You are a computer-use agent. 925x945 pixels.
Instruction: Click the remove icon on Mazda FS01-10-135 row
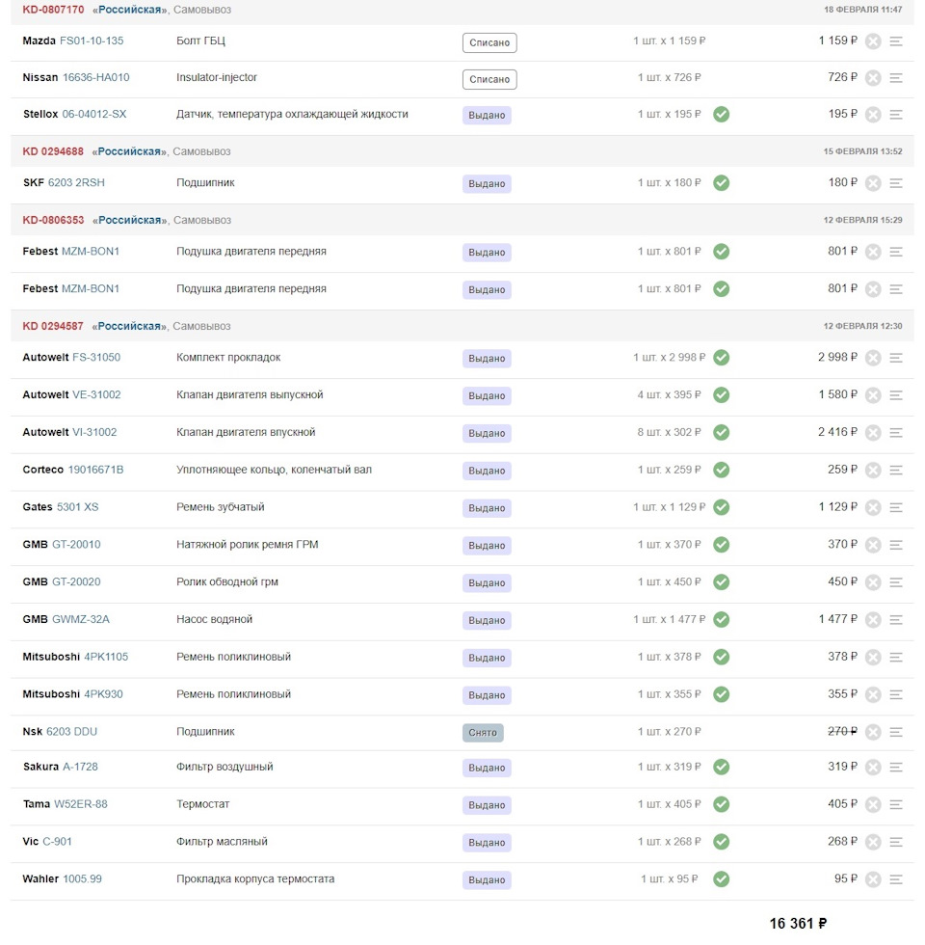coord(873,41)
